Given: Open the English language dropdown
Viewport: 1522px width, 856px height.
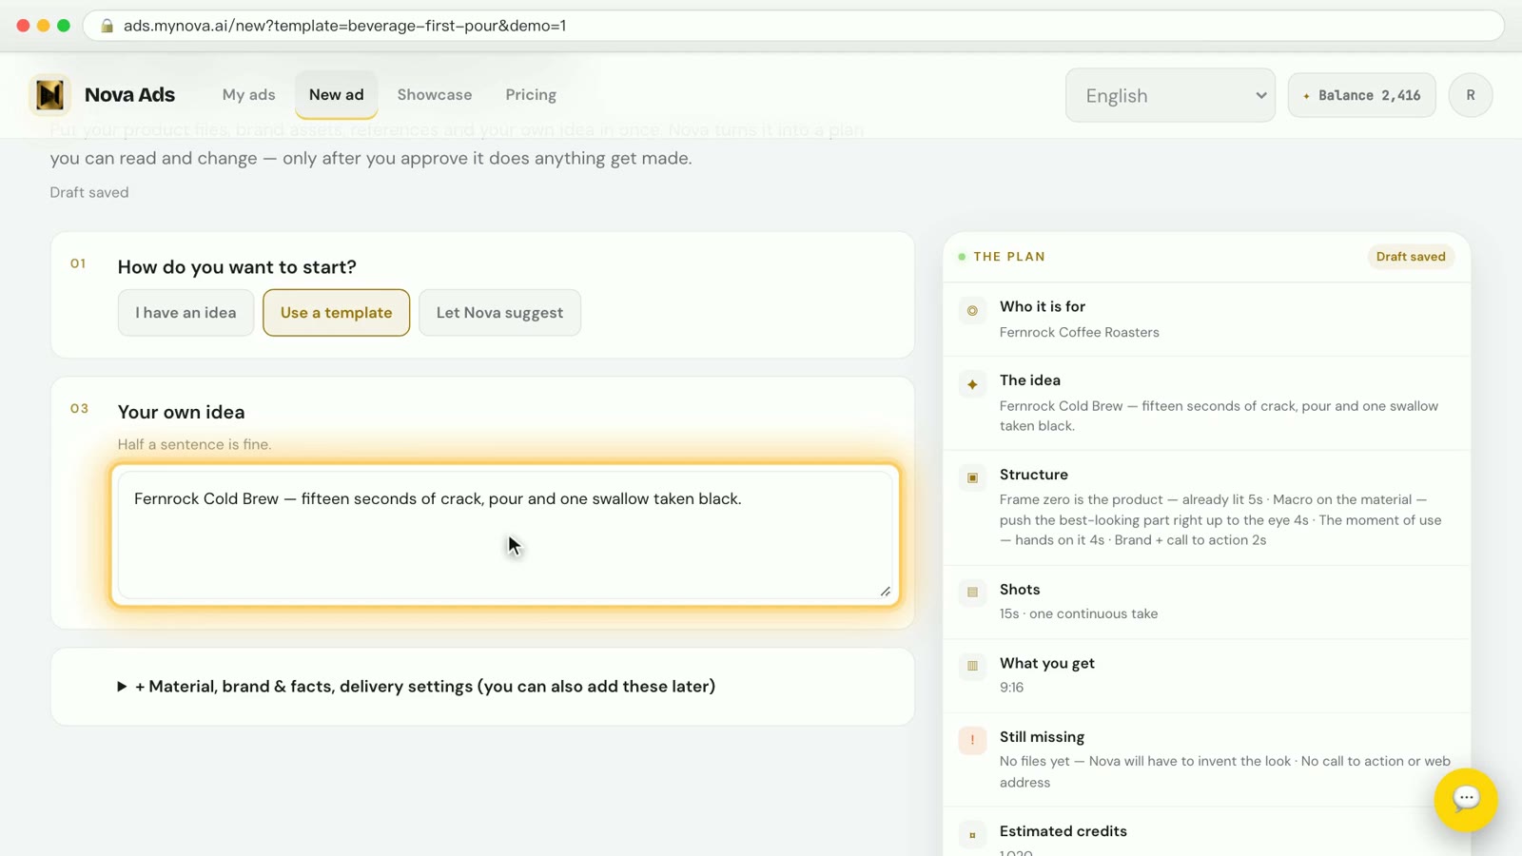Looking at the screenshot, I should pyautogui.click(x=1170, y=95).
